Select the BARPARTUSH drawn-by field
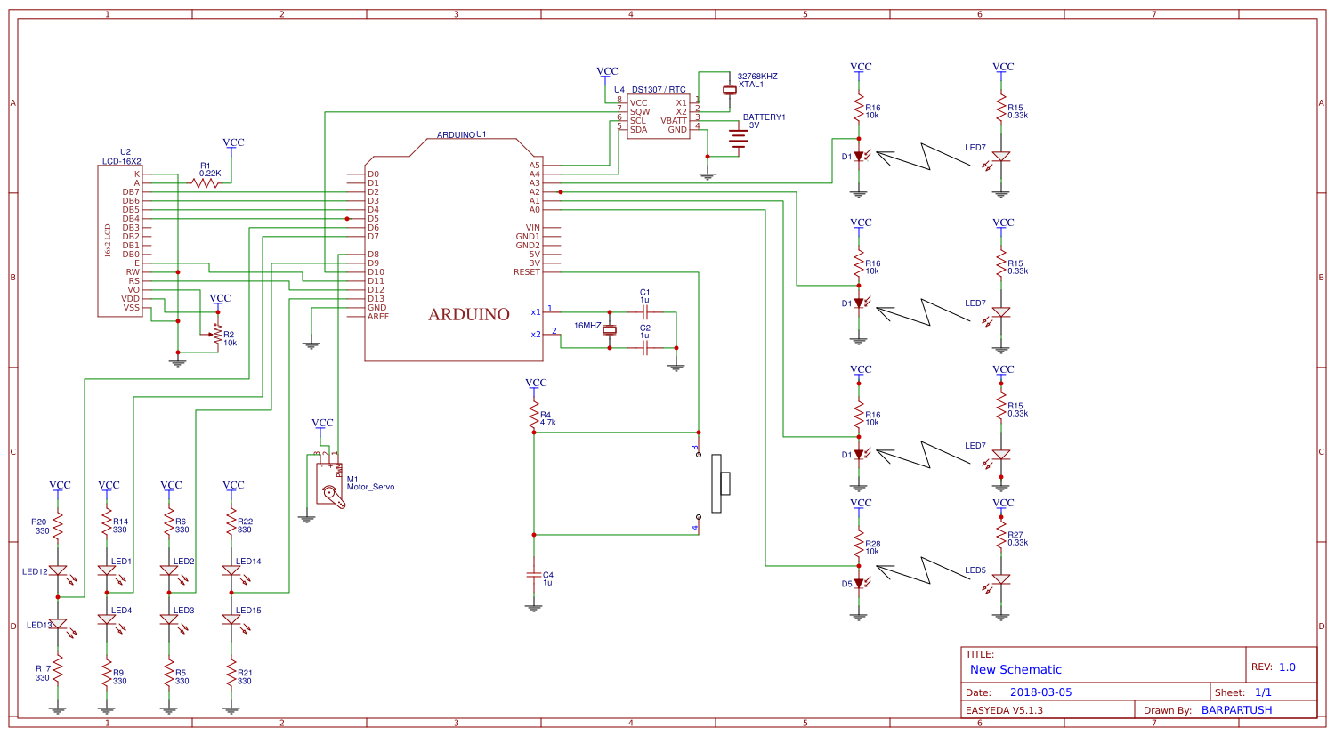 (x=1236, y=710)
